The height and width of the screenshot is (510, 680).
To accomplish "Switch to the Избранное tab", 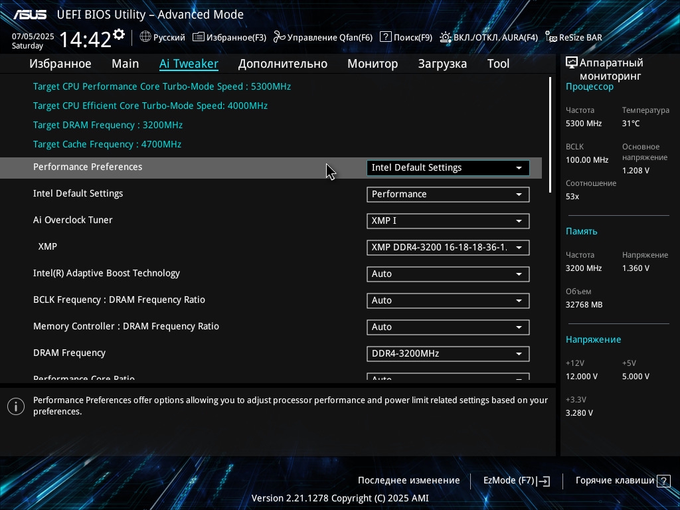I will (x=60, y=64).
